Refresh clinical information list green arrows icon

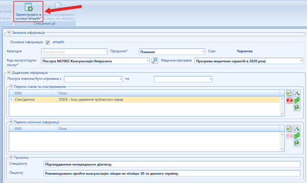(x=297, y=135)
